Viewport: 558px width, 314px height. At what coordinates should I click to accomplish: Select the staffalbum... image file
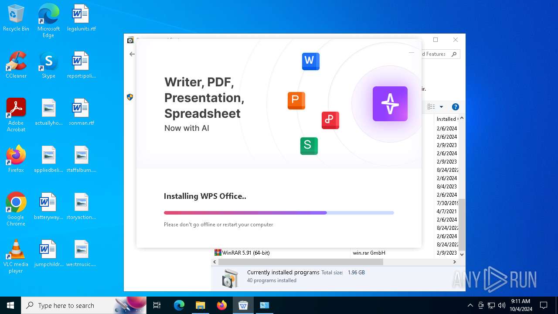[x=81, y=159]
